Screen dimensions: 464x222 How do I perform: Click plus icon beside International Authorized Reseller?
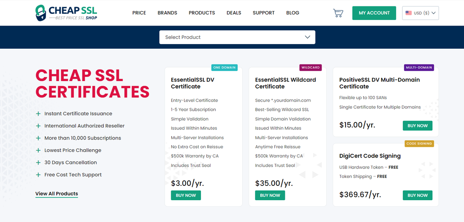(x=38, y=126)
